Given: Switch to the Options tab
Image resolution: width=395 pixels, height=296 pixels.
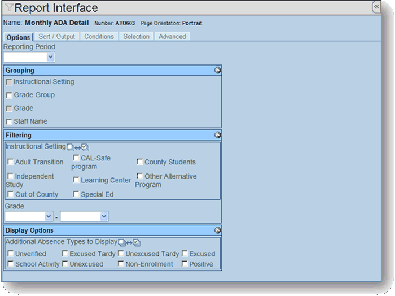Looking at the screenshot, I should pyautogui.click(x=18, y=37).
